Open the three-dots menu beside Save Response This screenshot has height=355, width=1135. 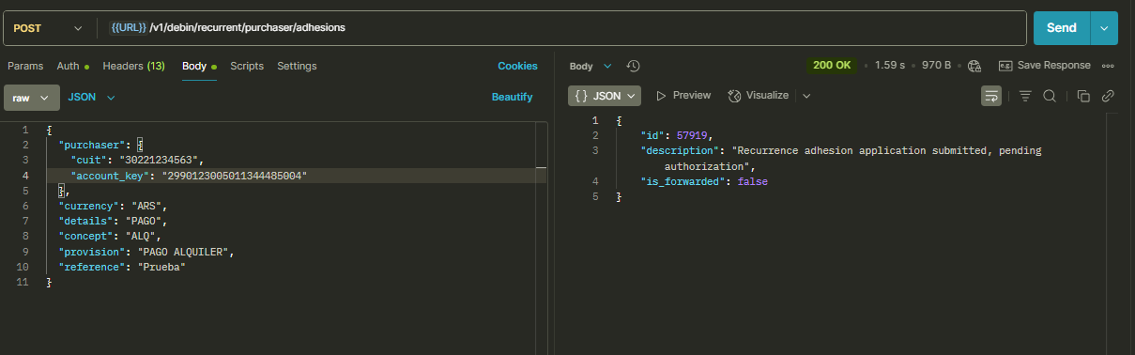1108,66
